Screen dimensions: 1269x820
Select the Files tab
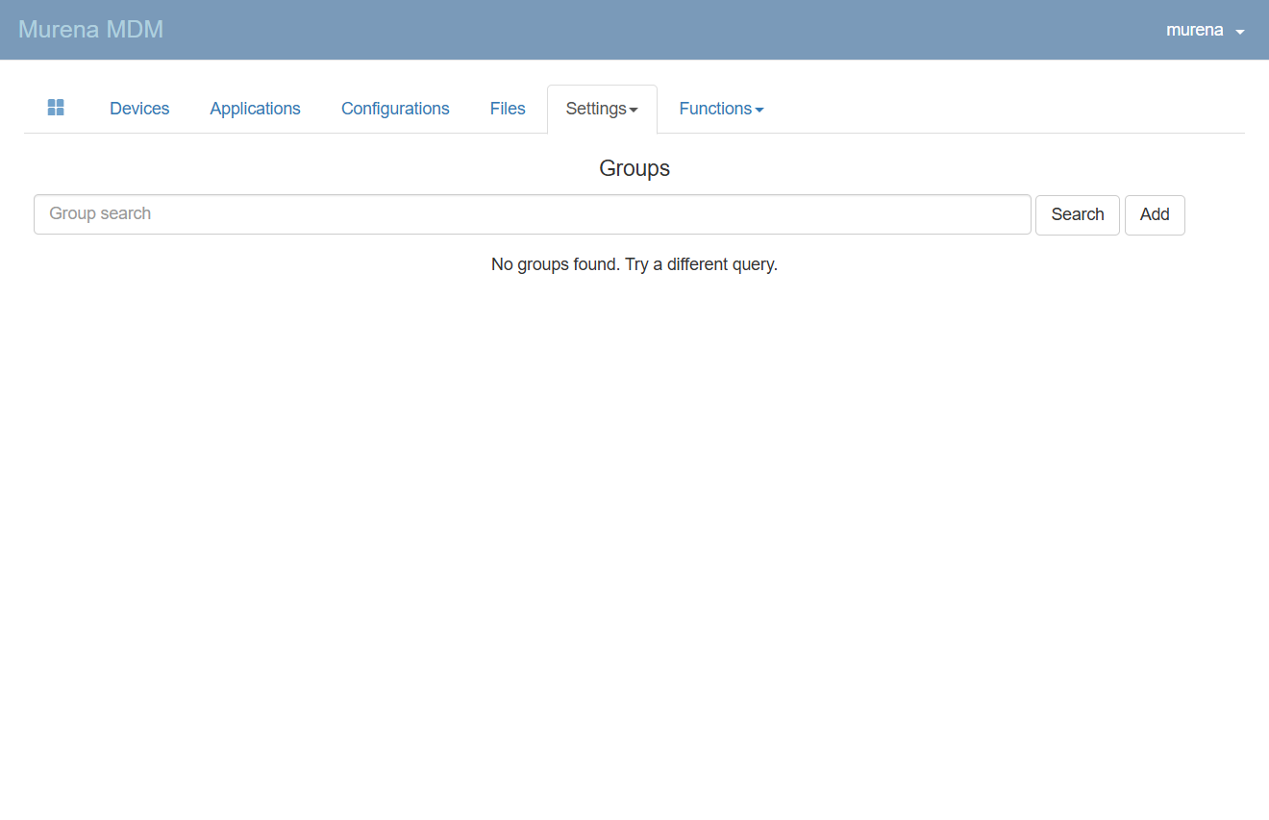click(x=508, y=109)
